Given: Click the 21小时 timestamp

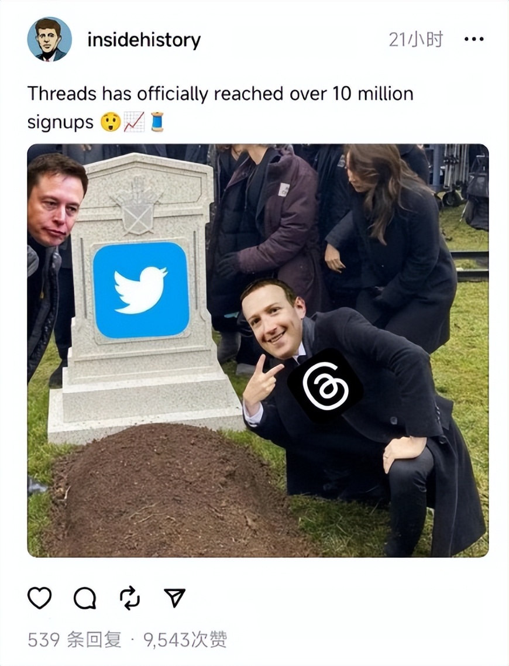Looking at the screenshot, I should point(415,39).
